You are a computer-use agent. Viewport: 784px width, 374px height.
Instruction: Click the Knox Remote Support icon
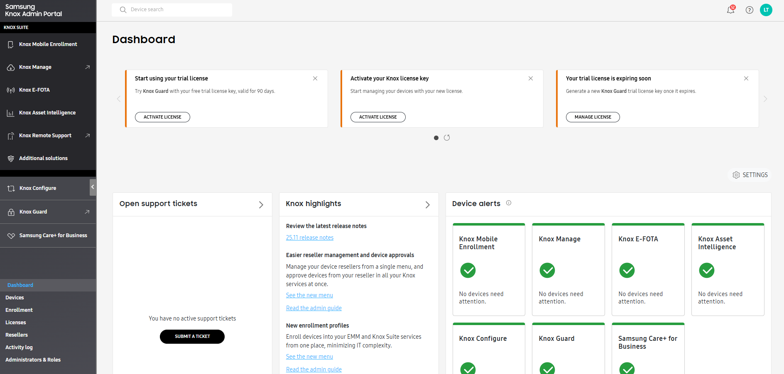[x=11, y=136]
